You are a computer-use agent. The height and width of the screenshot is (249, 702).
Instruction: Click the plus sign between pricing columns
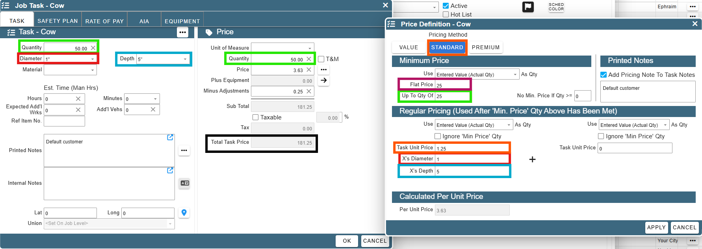point(532,160)
